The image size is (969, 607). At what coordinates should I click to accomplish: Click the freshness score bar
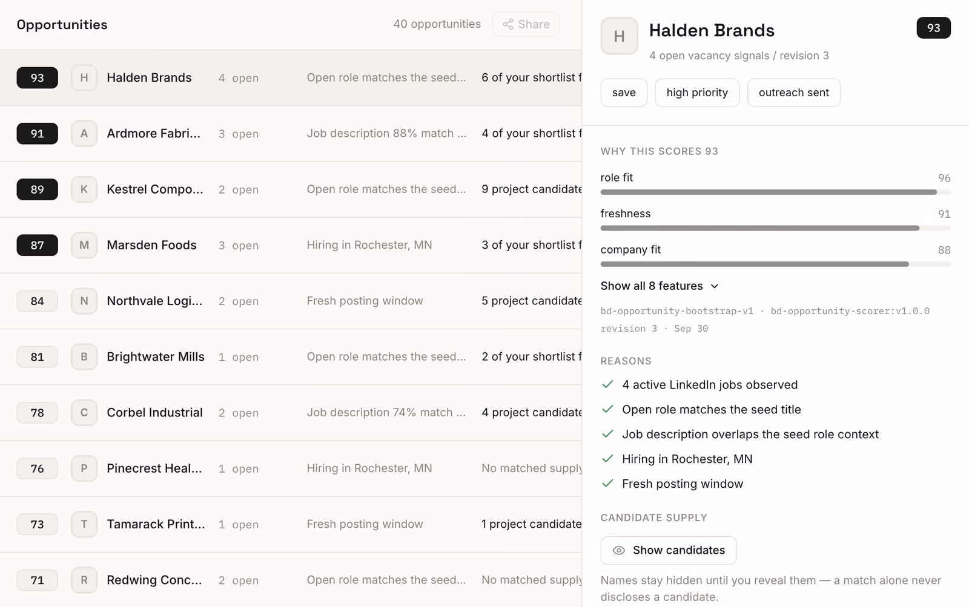(775, 228)
